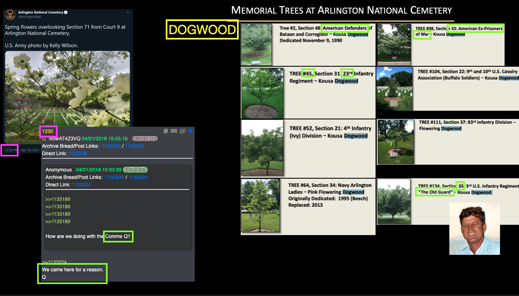The height and width of the screenshot is (296, 519).
Task: Open the Arlington National Cemetery account name
Action: click(40, 13)
